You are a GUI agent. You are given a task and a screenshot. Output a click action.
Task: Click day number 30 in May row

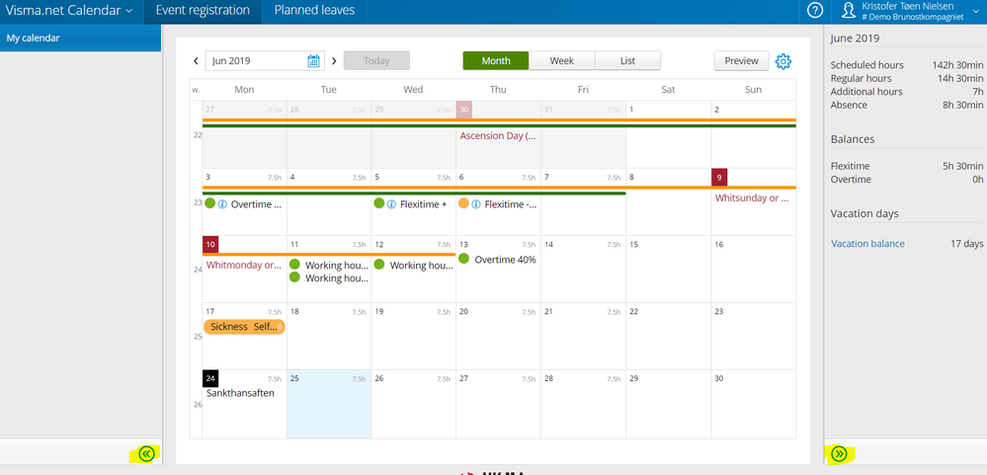464,109
